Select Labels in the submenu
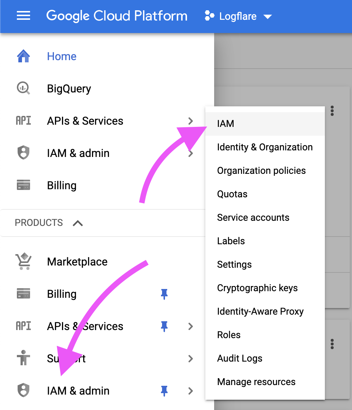The height and width of the screenshot is (410, 352). click(x=265, y=241)
